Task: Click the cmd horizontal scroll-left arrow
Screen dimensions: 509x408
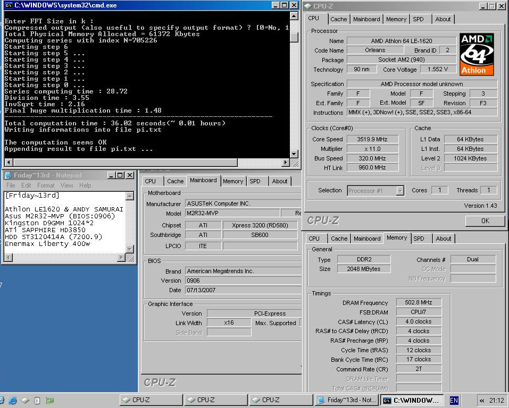Action: click(9, 162)
